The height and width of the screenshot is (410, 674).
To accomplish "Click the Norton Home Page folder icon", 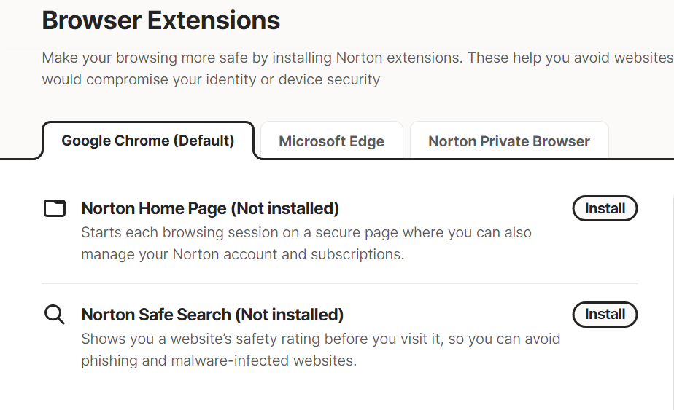I will pyautogui.click(x=55, y=209).
